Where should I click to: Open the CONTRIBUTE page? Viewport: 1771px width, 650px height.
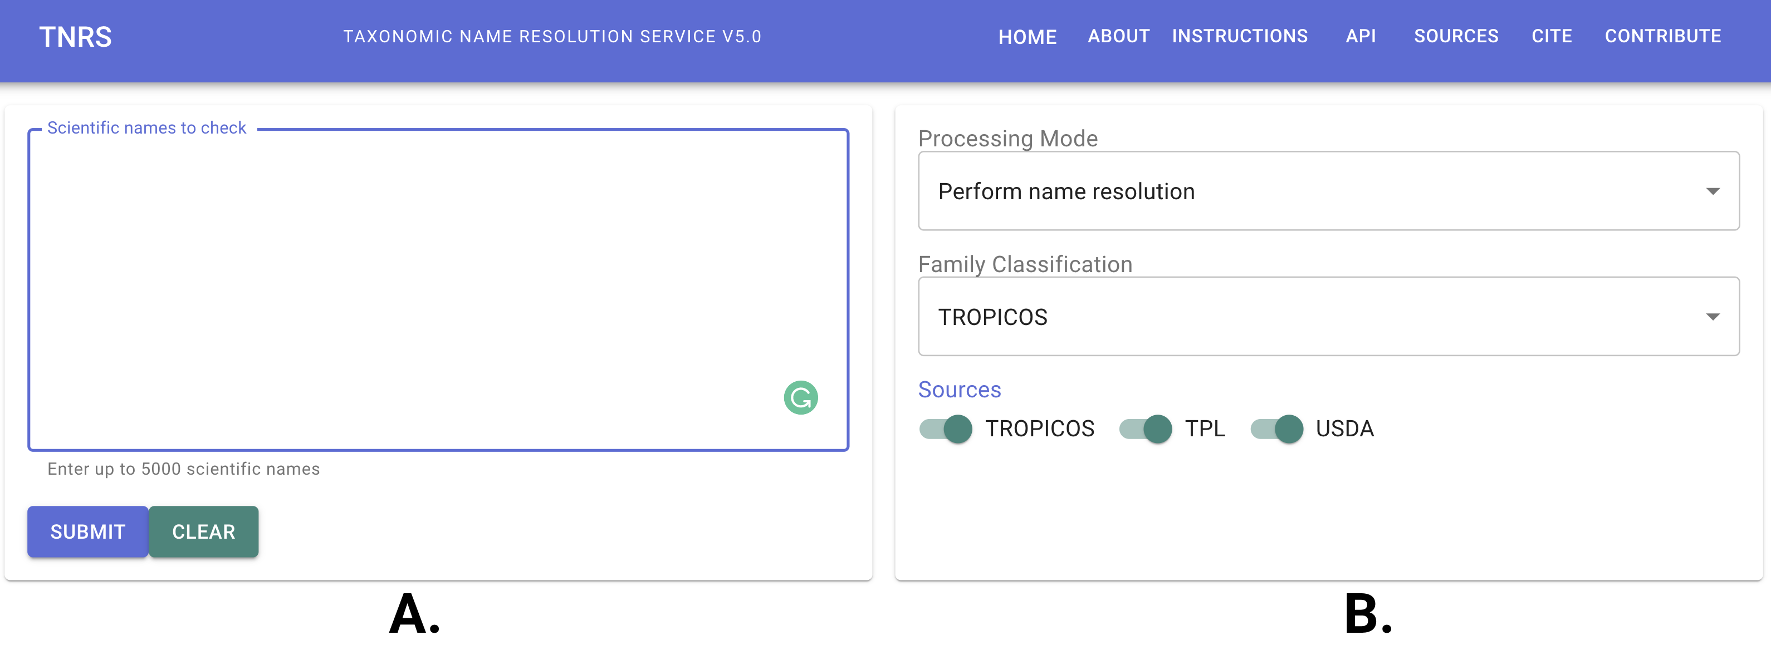tap(1662, 36)
